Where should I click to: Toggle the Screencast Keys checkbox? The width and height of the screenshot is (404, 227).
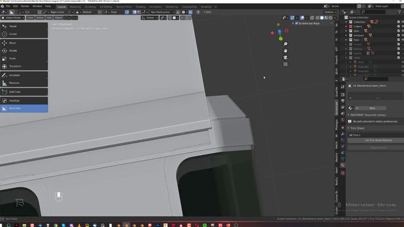tap(297, 23)
